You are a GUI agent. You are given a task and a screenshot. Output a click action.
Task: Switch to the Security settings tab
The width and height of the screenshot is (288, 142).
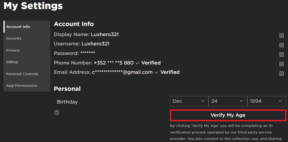14,38
